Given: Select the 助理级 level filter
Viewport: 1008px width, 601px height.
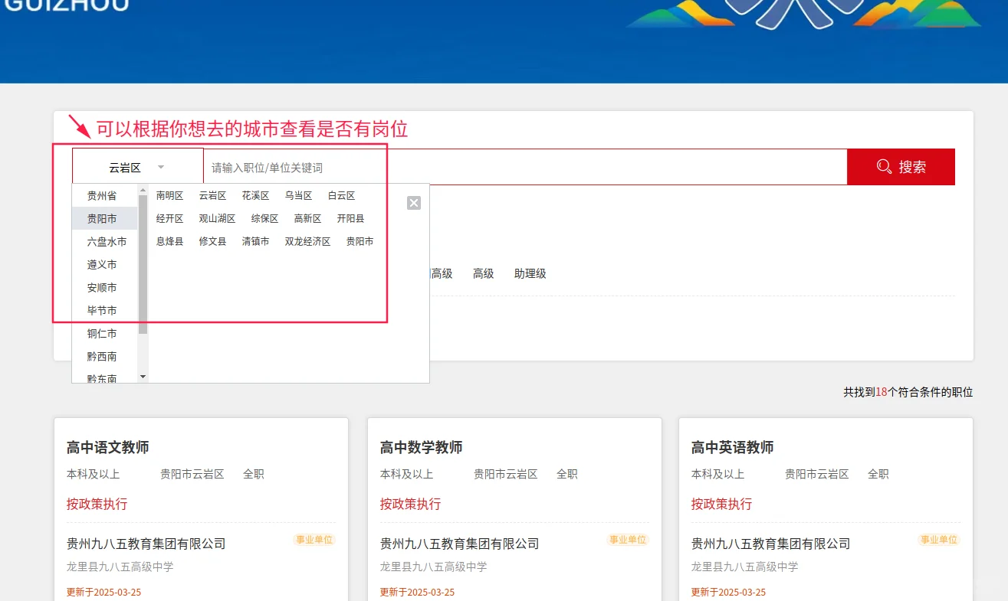Looking at the screenshot, I should 530,273.
